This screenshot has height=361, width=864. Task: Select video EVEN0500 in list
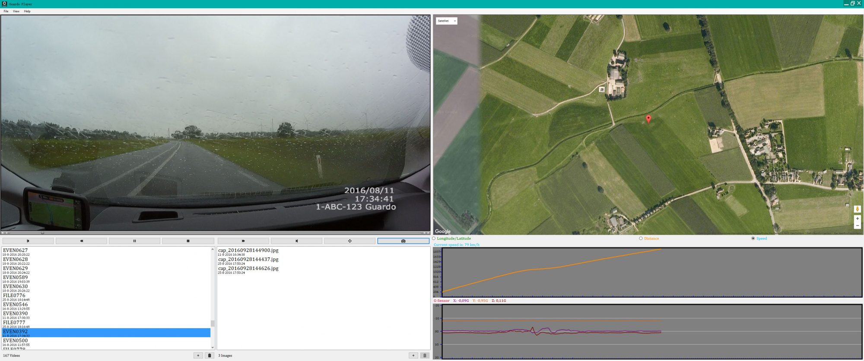tap(106, 342)
